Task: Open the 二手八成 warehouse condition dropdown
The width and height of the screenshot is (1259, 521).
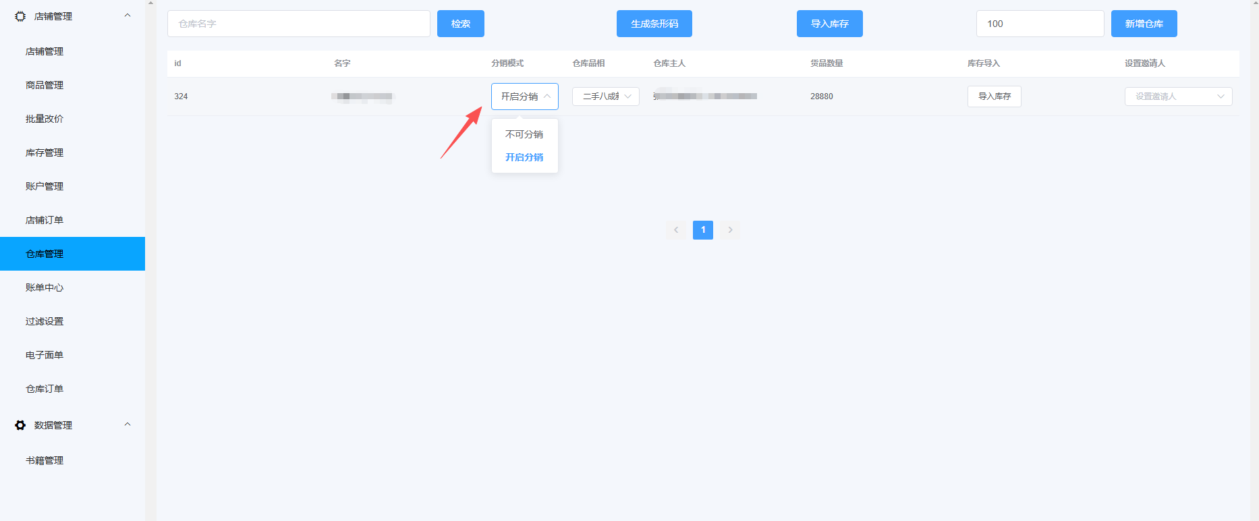Action: pyautogui.click(x=606, y=97)
